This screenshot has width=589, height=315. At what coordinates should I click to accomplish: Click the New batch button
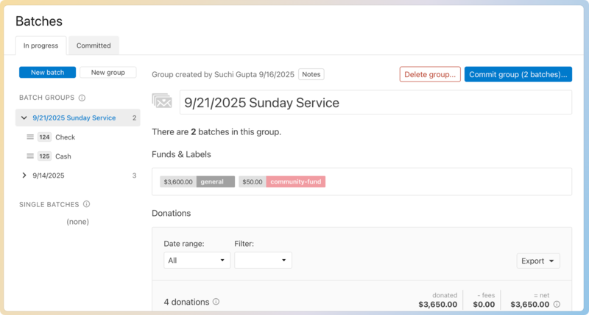(47, 72)
